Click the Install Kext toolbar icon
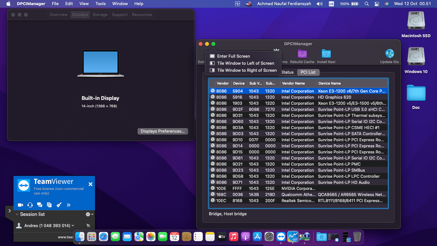The width and height of the screenshot is (437, 246). point(326,54)
